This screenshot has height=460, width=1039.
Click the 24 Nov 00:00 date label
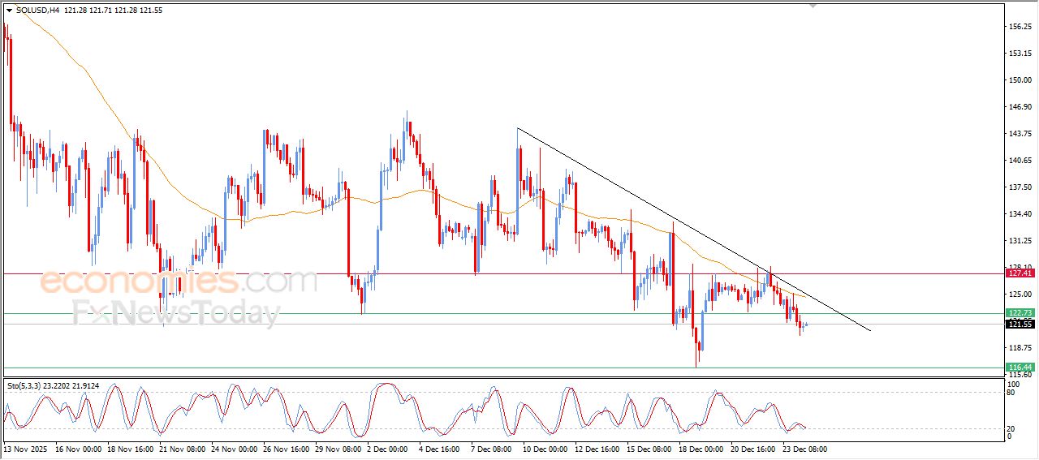click(234, 449)
